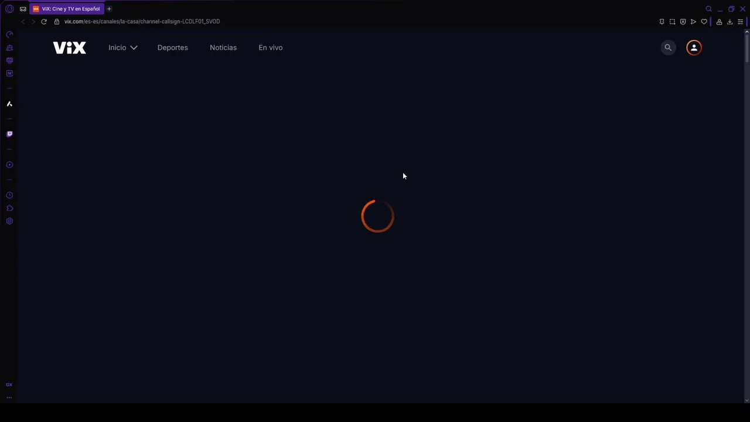This screenshot has width=750, height=422.
Task: Open a new tab with plus
Action: [109, 9]
